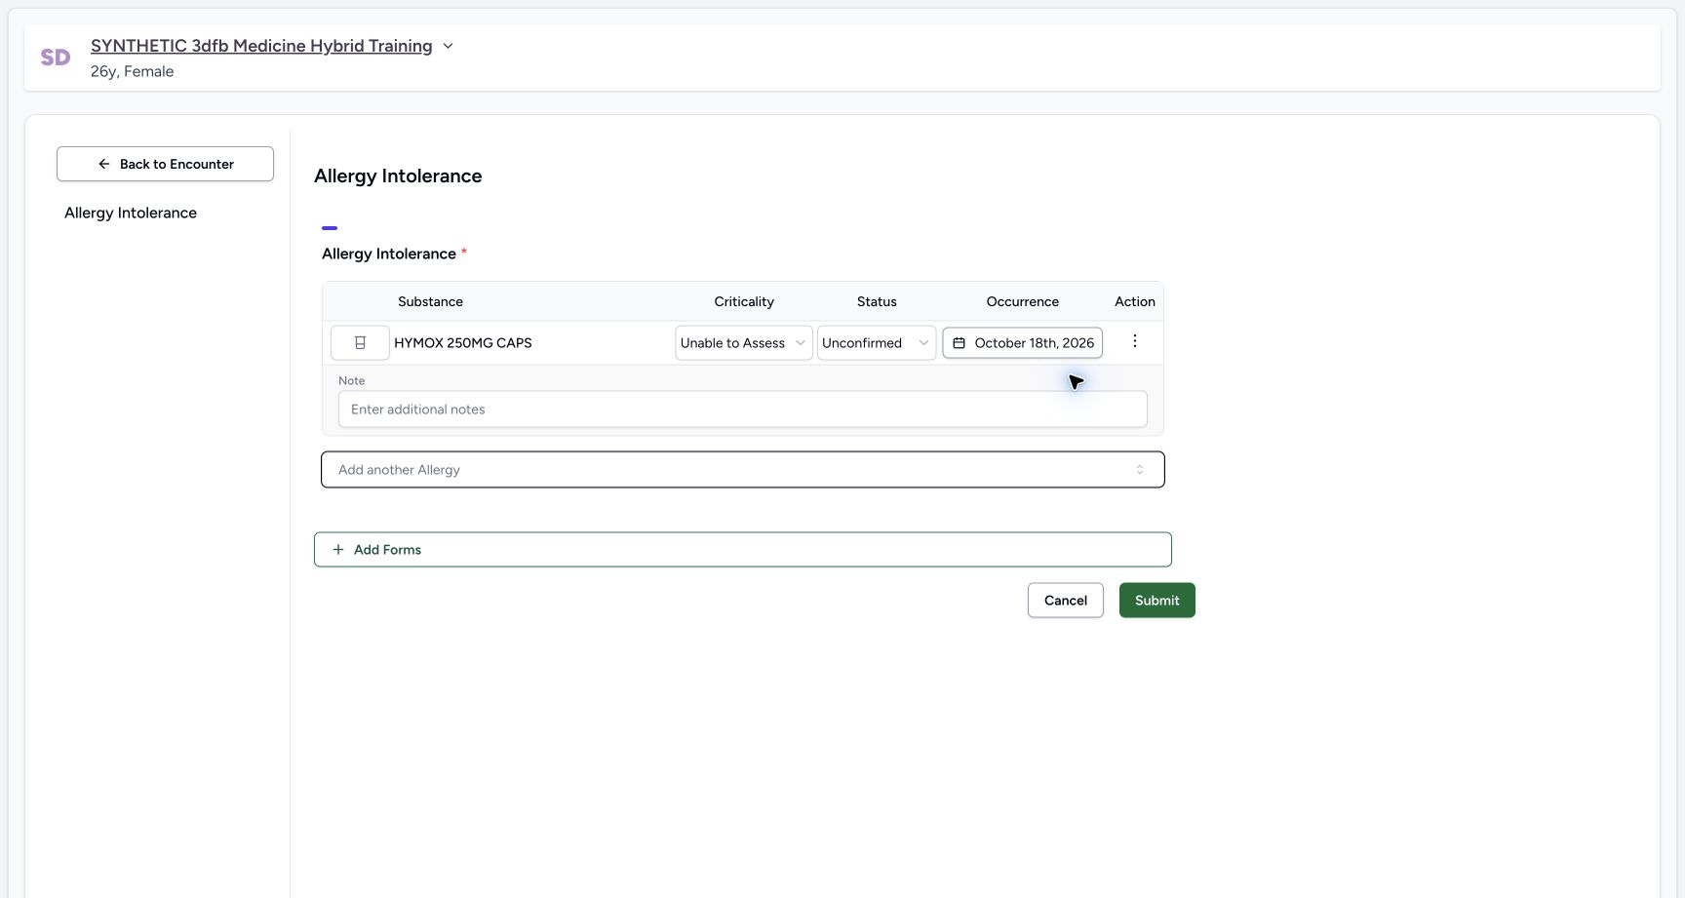The width and height of the screenshot is (1685, 898).
Task: Click the Action column header
Action: pos(1135,301)
